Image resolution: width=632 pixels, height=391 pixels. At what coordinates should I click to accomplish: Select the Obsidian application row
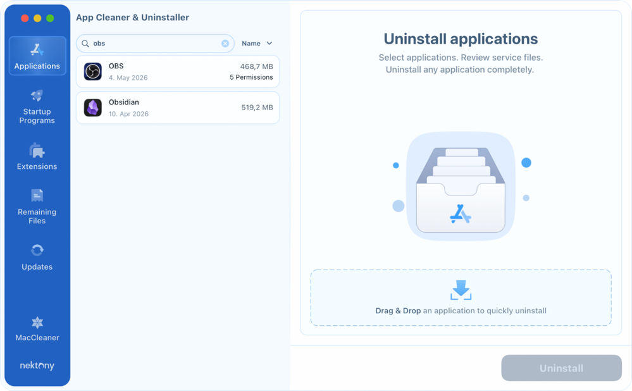178,108
